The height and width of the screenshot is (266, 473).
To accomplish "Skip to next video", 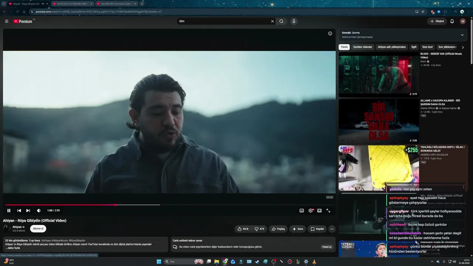I will coord(28,211).
